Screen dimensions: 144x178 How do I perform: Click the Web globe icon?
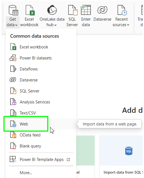(x=13, y=124)
